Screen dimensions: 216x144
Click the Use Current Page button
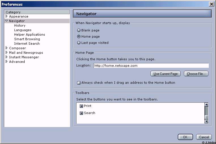166,74
